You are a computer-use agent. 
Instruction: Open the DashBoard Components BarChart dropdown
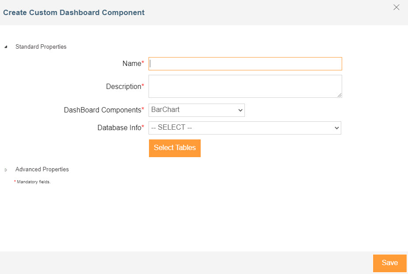[196, 110]
